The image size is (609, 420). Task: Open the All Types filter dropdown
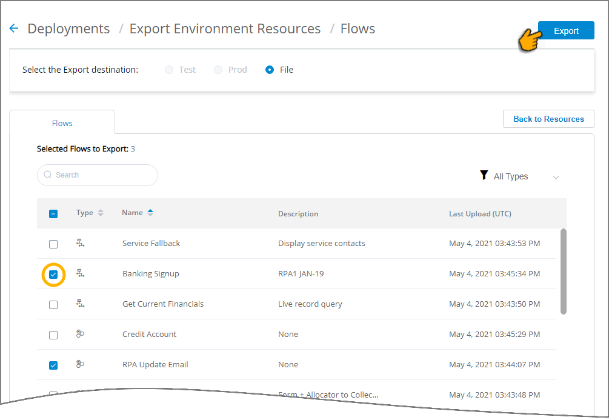[x=519, y=176]
